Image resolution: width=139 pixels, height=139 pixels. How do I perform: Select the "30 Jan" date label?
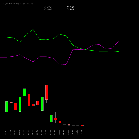click(37, 132)
